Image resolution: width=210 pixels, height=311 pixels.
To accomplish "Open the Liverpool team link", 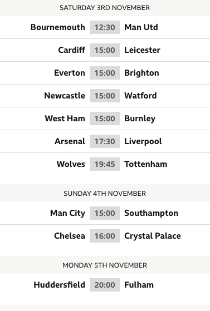I will tap(143, 141).
